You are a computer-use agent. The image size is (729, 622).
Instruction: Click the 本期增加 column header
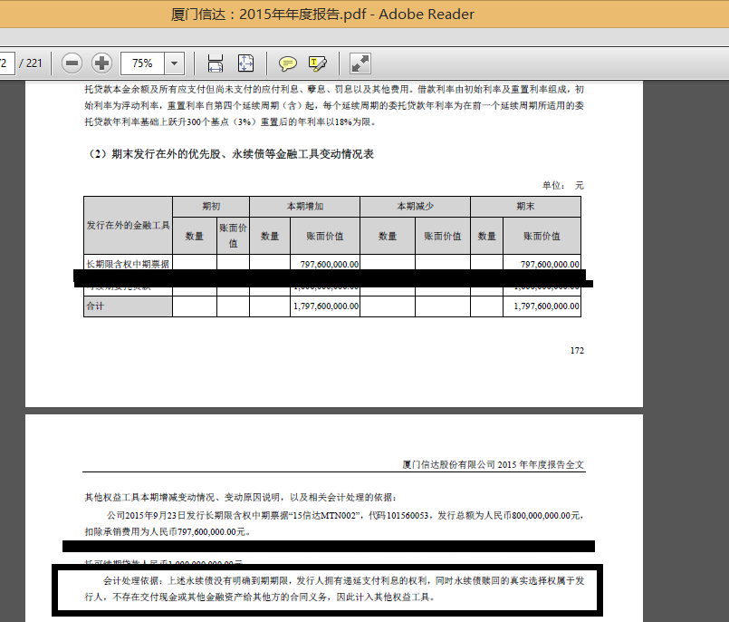click(304, 206)
